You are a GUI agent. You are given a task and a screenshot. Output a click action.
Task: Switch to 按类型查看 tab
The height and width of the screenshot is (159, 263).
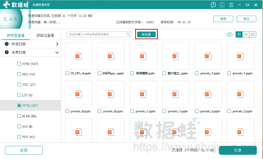16,35
